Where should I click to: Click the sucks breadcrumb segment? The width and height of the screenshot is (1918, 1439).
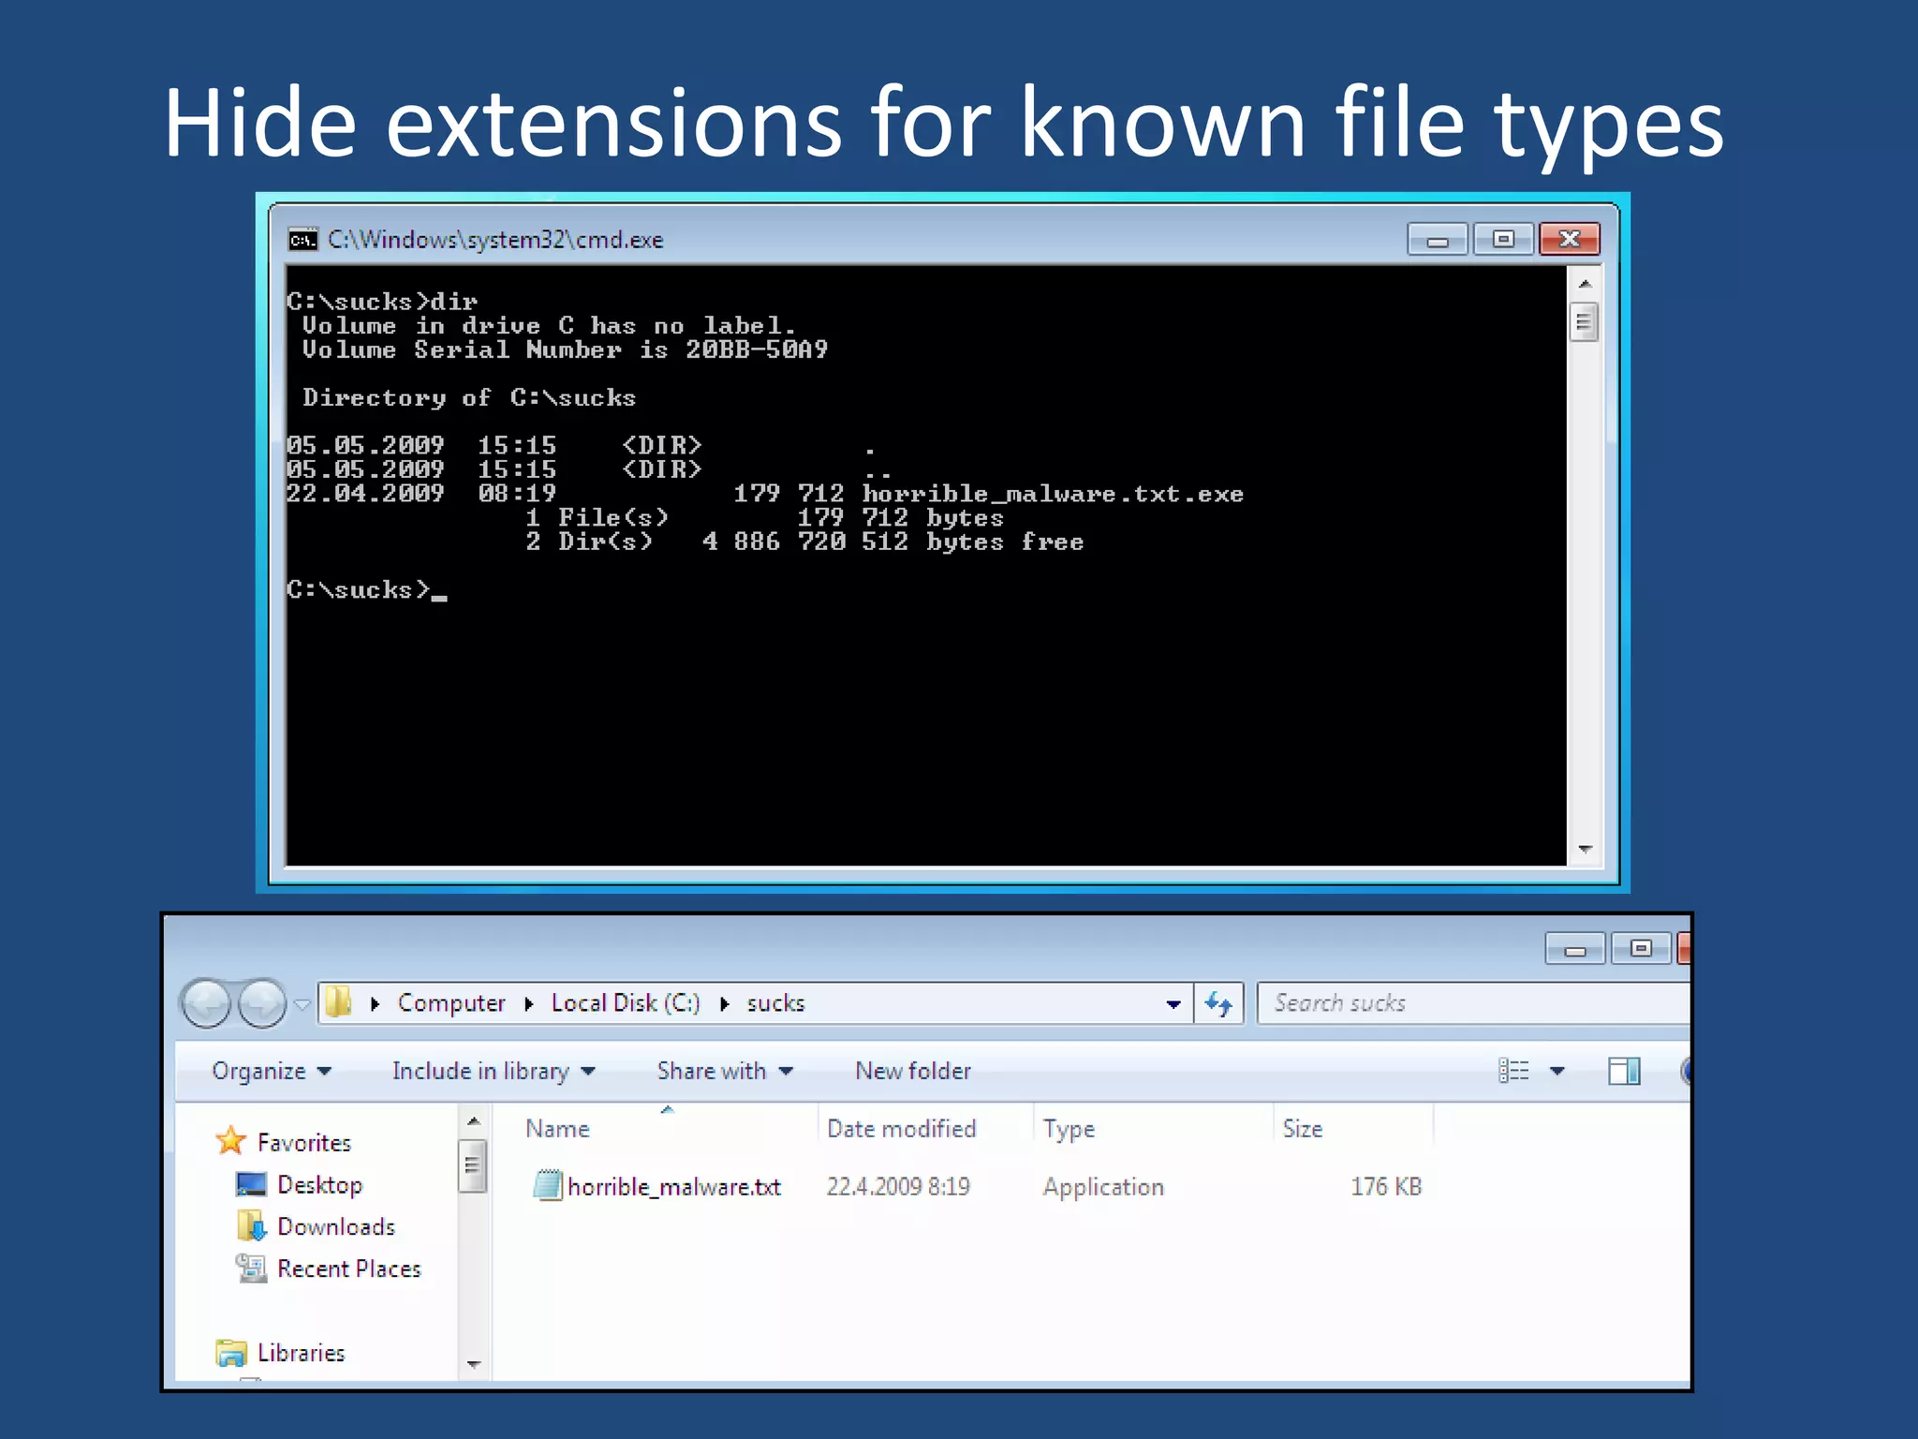pyautogui.click(x=775, y=1003)
